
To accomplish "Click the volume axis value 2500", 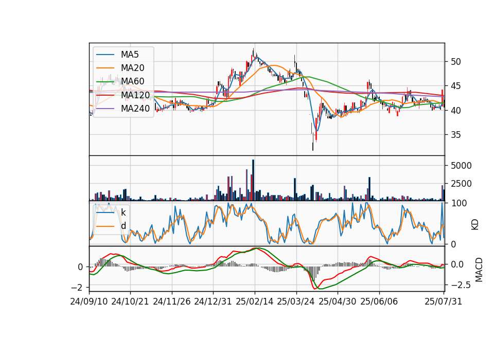I will 461,184.
